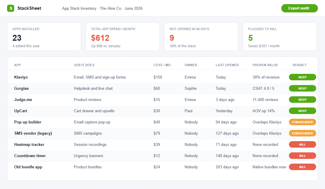Screen dimensions: 325x189
Task: Click the 'Urgency banners' job cell
Action: click(x=88, y=156)
